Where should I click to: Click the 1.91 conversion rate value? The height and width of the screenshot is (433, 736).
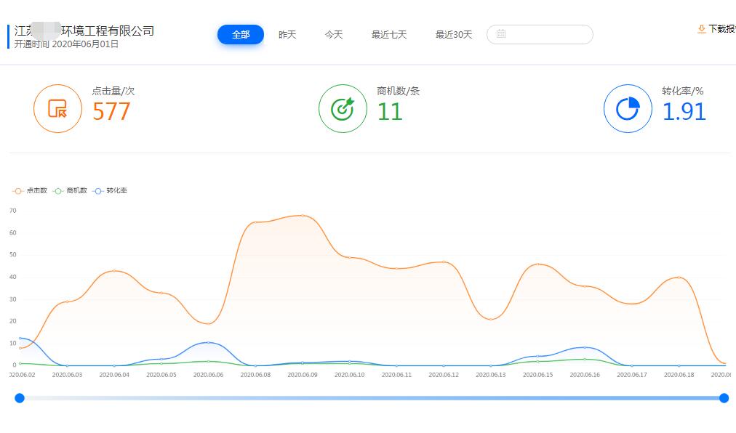(684, 112)
